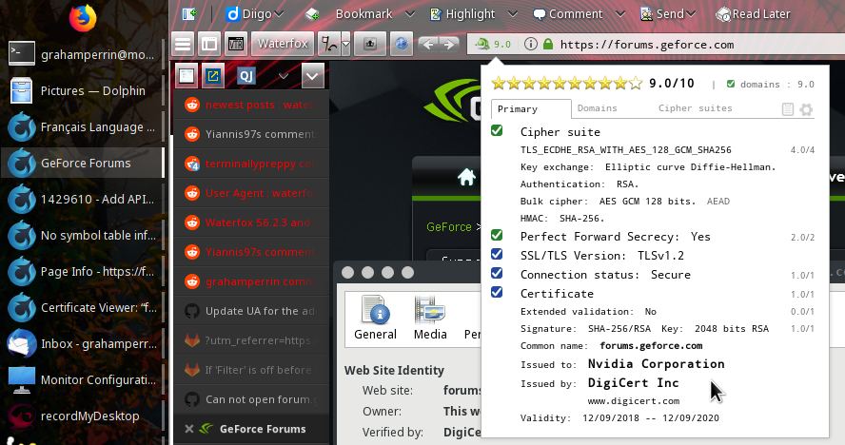Click the Firefox icon in the panel

[x=83, y=17]
